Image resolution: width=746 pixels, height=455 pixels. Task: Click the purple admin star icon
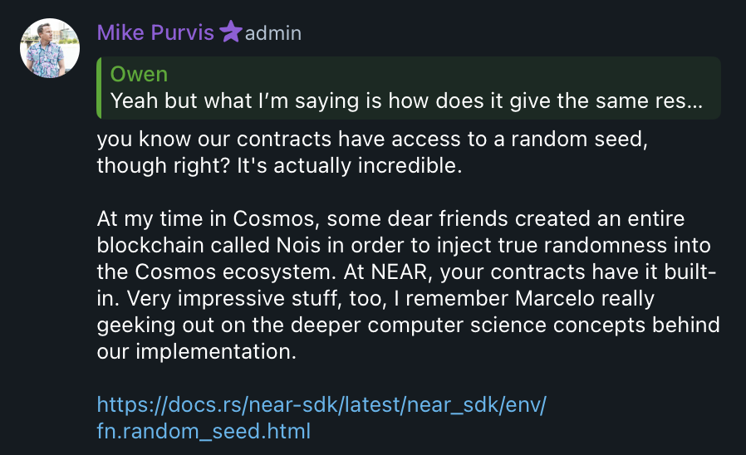point(231,32)
